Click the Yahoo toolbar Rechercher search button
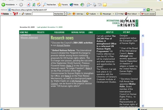The width and height of the screenshot is (163, 110). click(59, 14)
